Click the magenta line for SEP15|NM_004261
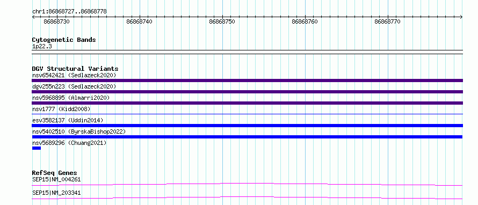 (x=247, y=184)
